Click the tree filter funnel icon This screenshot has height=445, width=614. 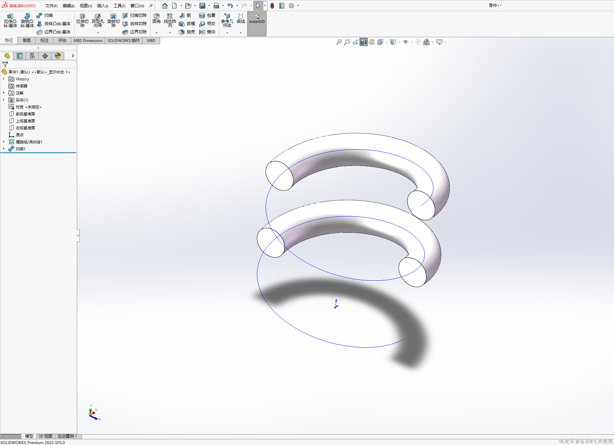(5, 64)
